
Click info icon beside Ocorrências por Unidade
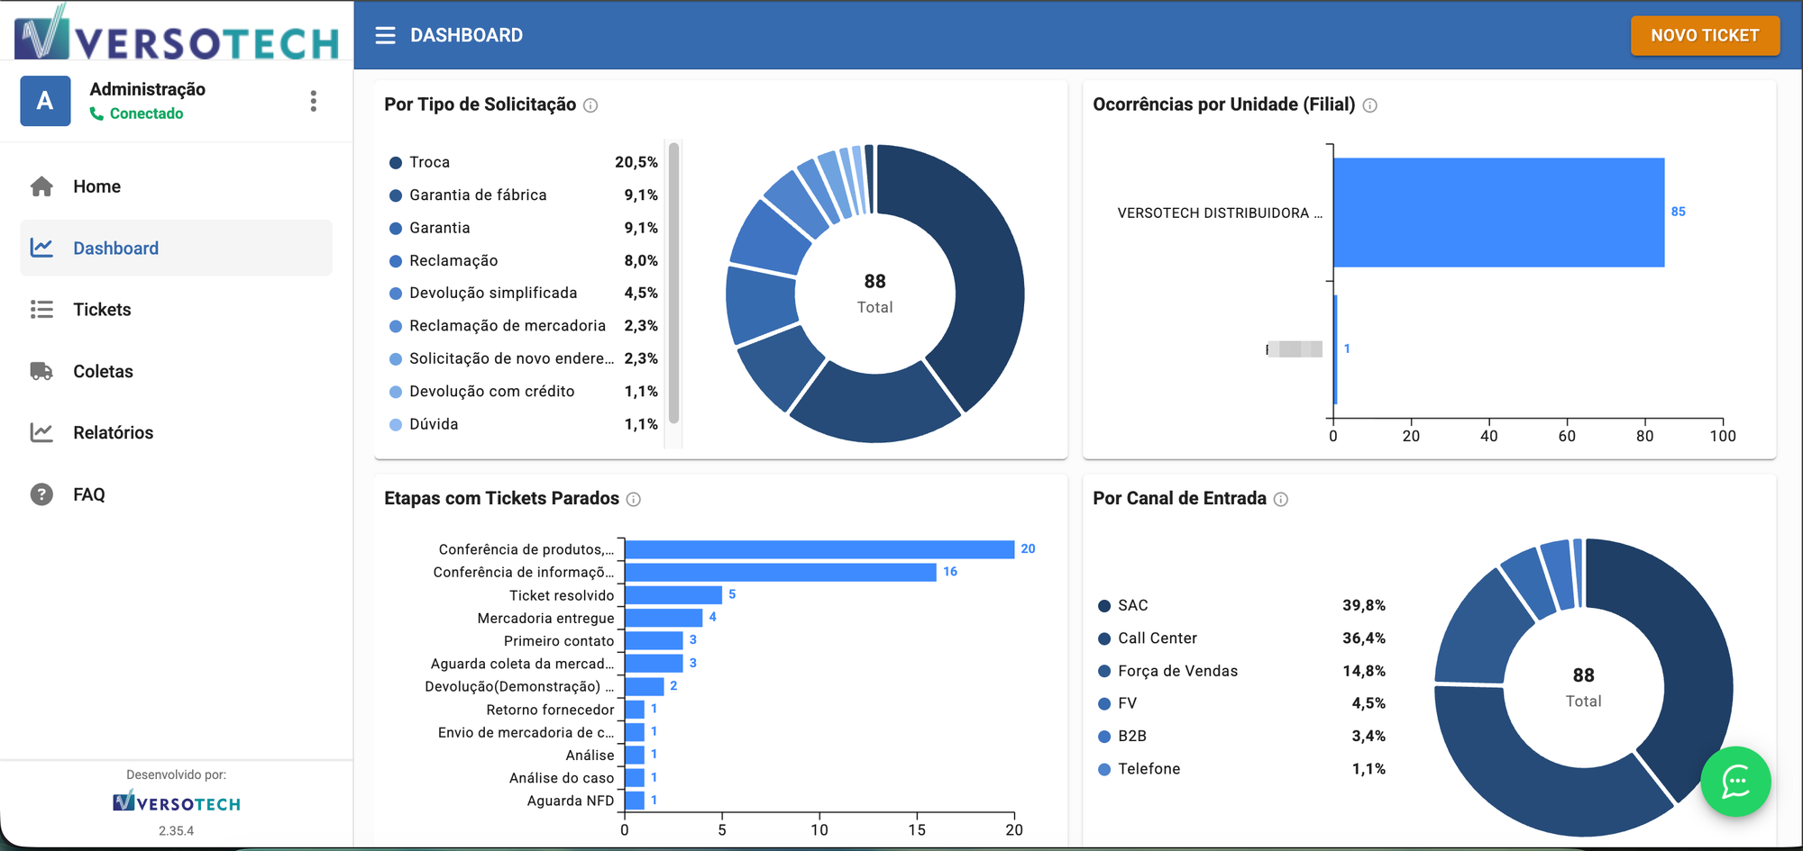tap(1369, 105)
